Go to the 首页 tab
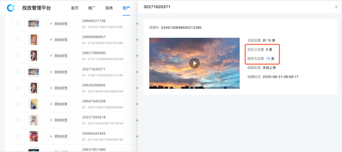Image resolution: width=342 pixels, height=152 pixels. 74,8
